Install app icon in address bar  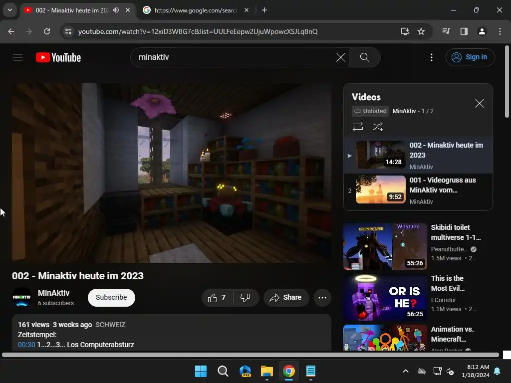click(405, 31)
